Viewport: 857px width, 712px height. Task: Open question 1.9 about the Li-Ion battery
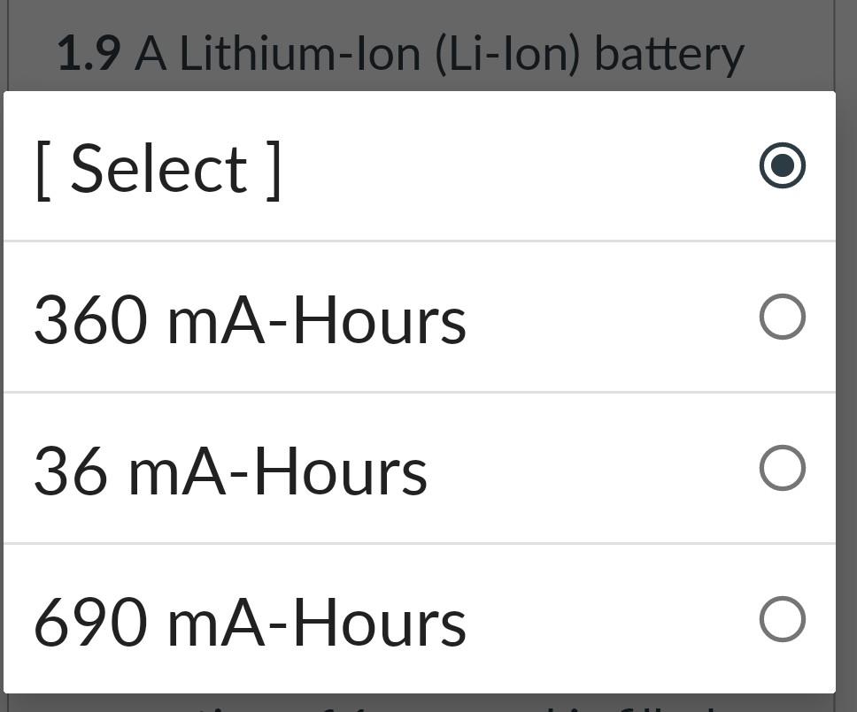click(398, 51)
